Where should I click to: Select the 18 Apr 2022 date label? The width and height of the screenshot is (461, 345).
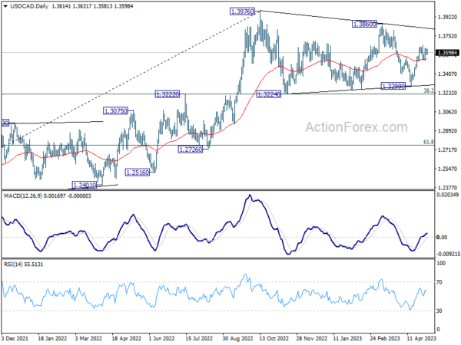point(127,338)
